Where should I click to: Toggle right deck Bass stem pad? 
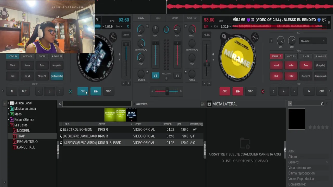coord(306,65)
